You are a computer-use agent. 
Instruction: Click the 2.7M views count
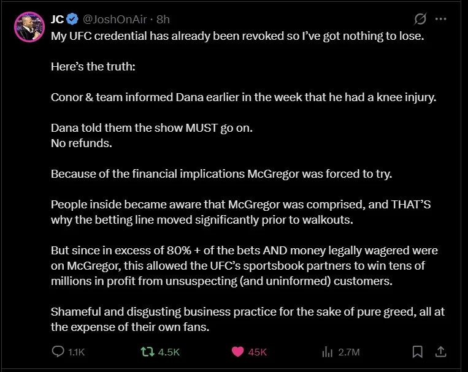point(349,352)
